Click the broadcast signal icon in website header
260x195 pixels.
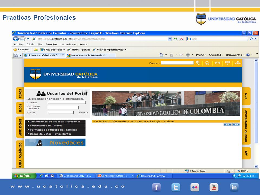[227, 63]
